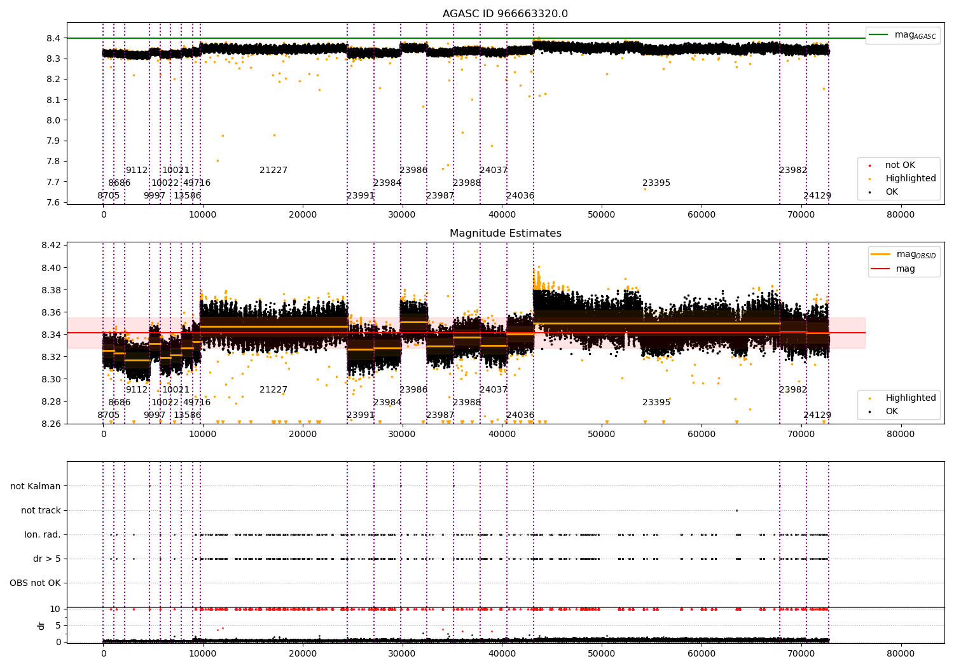This screenshot has width=954, height=668.
Task: Select the 5 tick on dr axis
Action: coord(58,625)
